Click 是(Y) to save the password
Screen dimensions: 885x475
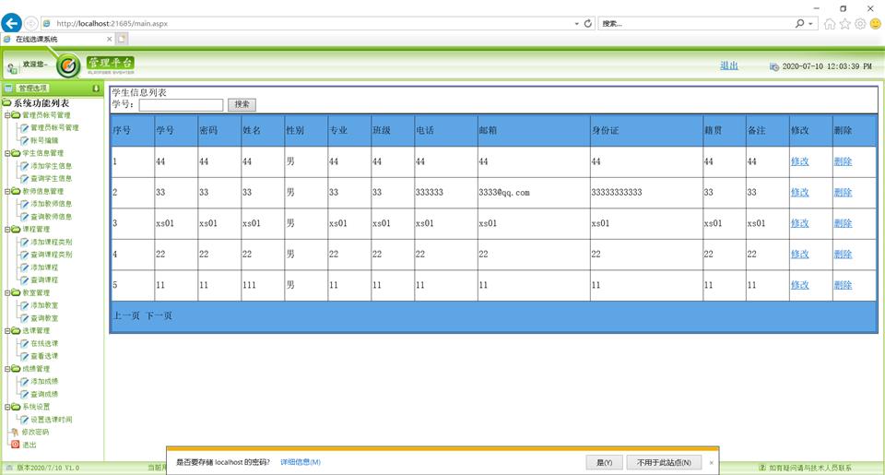(604, 462)
